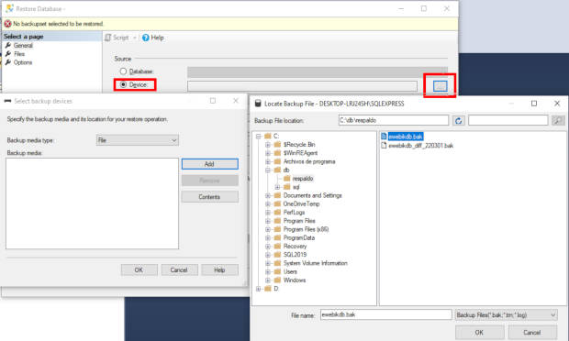Select the Windows folder

coord(295,280)
